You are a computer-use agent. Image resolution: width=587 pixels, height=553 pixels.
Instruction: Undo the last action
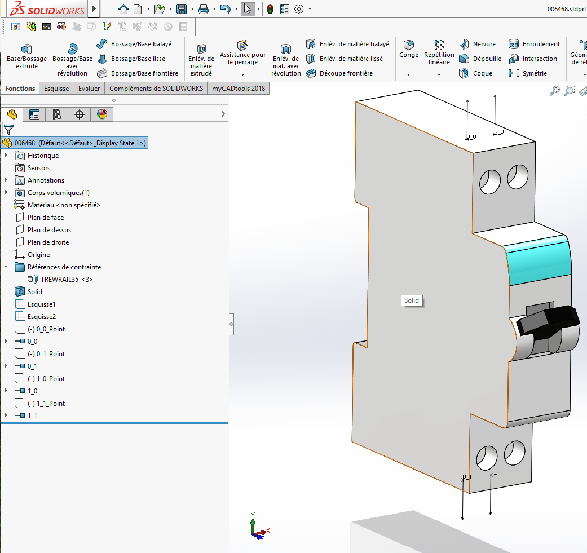[x=226, y=9]
